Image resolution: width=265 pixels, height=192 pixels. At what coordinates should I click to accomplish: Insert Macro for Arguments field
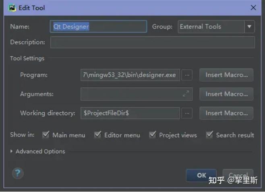pyautogui.click(x=226, y=94)
